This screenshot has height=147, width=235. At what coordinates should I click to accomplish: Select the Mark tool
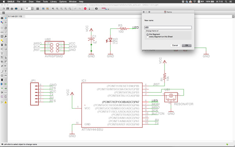click(x=5, y=22)
